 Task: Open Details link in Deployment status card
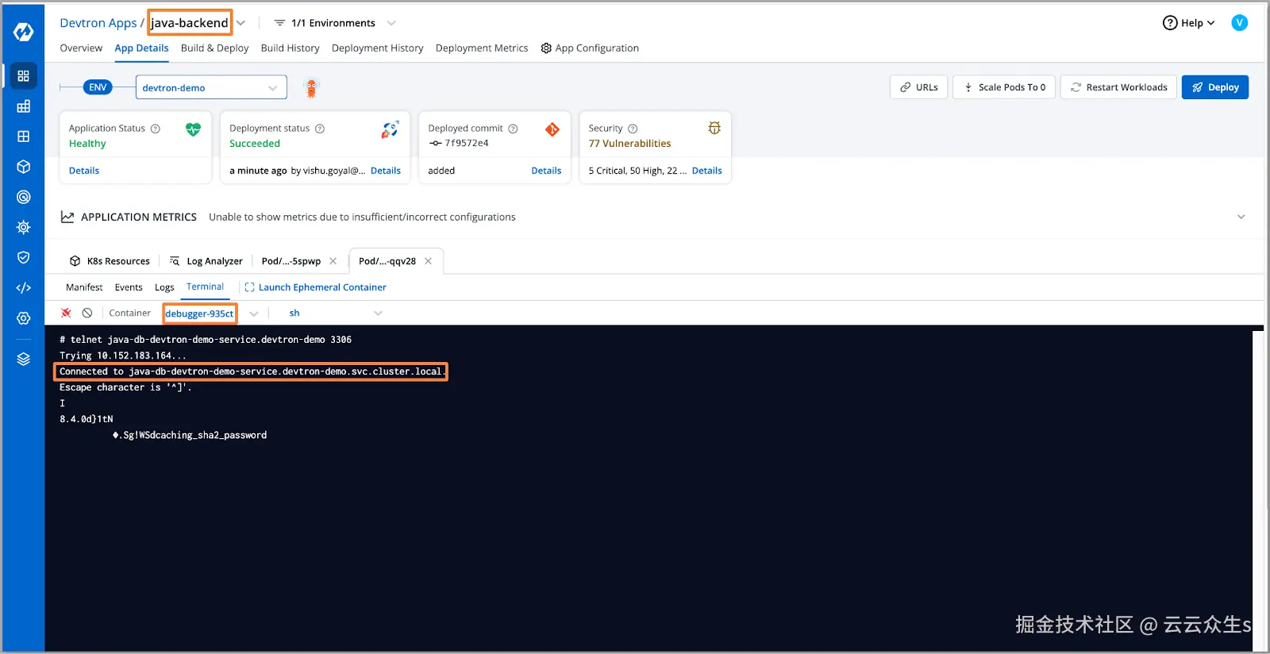click(x=386, y=171)
